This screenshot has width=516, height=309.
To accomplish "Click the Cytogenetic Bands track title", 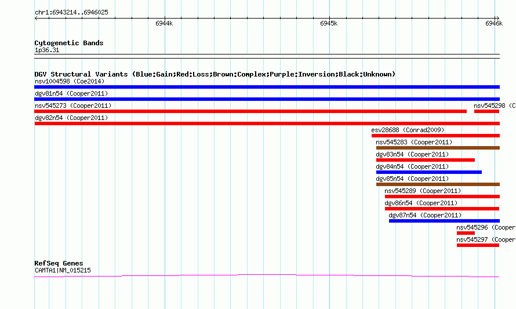I will 69,43.
